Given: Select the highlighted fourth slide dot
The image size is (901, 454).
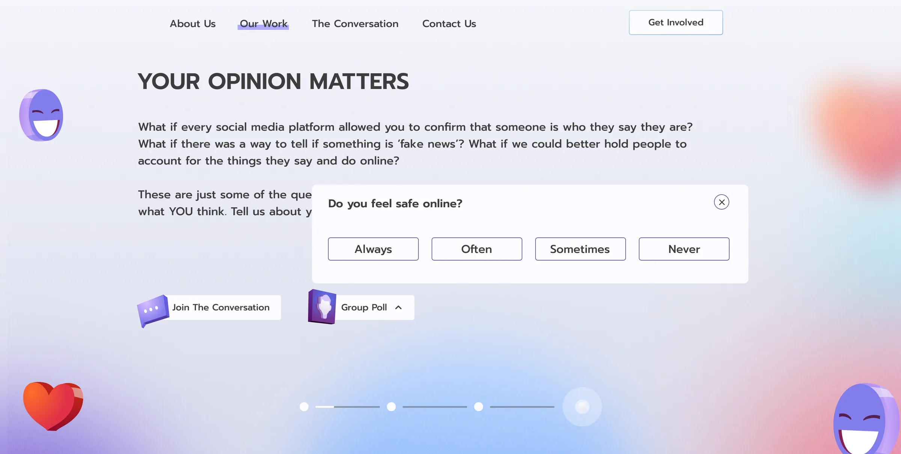Looking at the screenshot, I should tap(582, 407).
